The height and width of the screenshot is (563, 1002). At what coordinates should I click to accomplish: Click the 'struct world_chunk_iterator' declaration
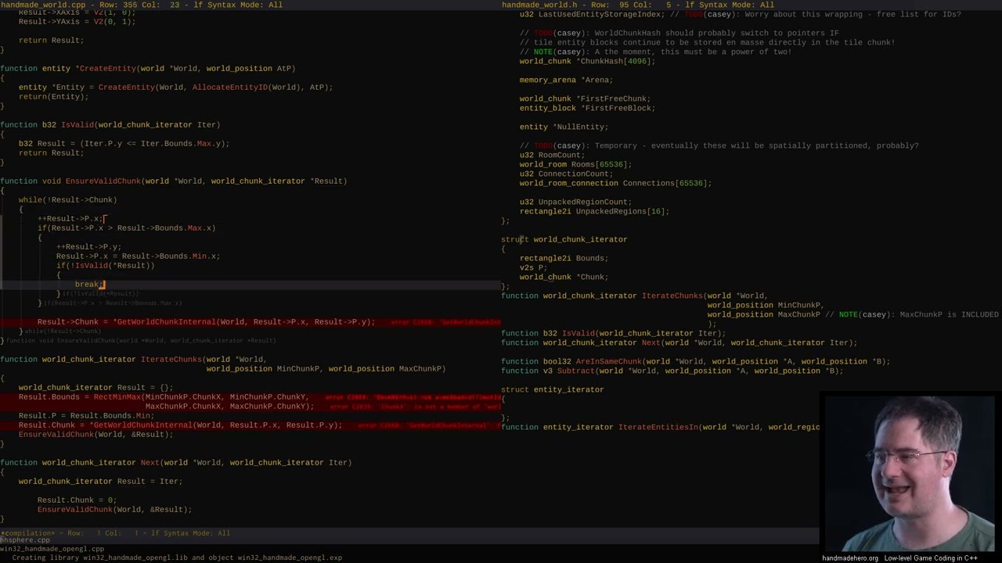(x=564, y=239)
